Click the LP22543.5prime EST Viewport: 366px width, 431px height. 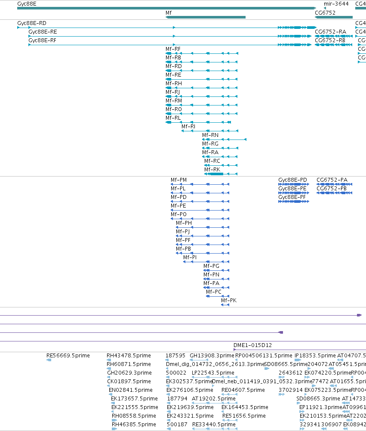215,378
